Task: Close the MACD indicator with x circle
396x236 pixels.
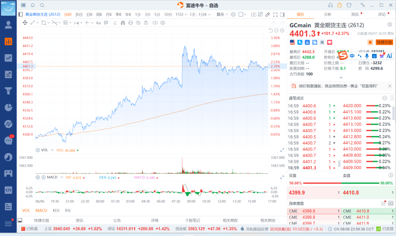Action: tap(43, 177)
